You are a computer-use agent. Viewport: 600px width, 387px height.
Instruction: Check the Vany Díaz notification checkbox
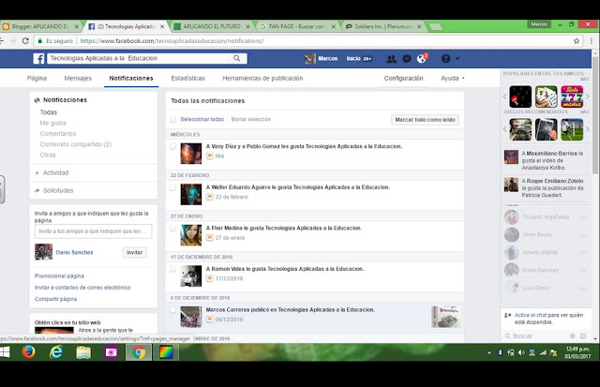tap(172, 146)
